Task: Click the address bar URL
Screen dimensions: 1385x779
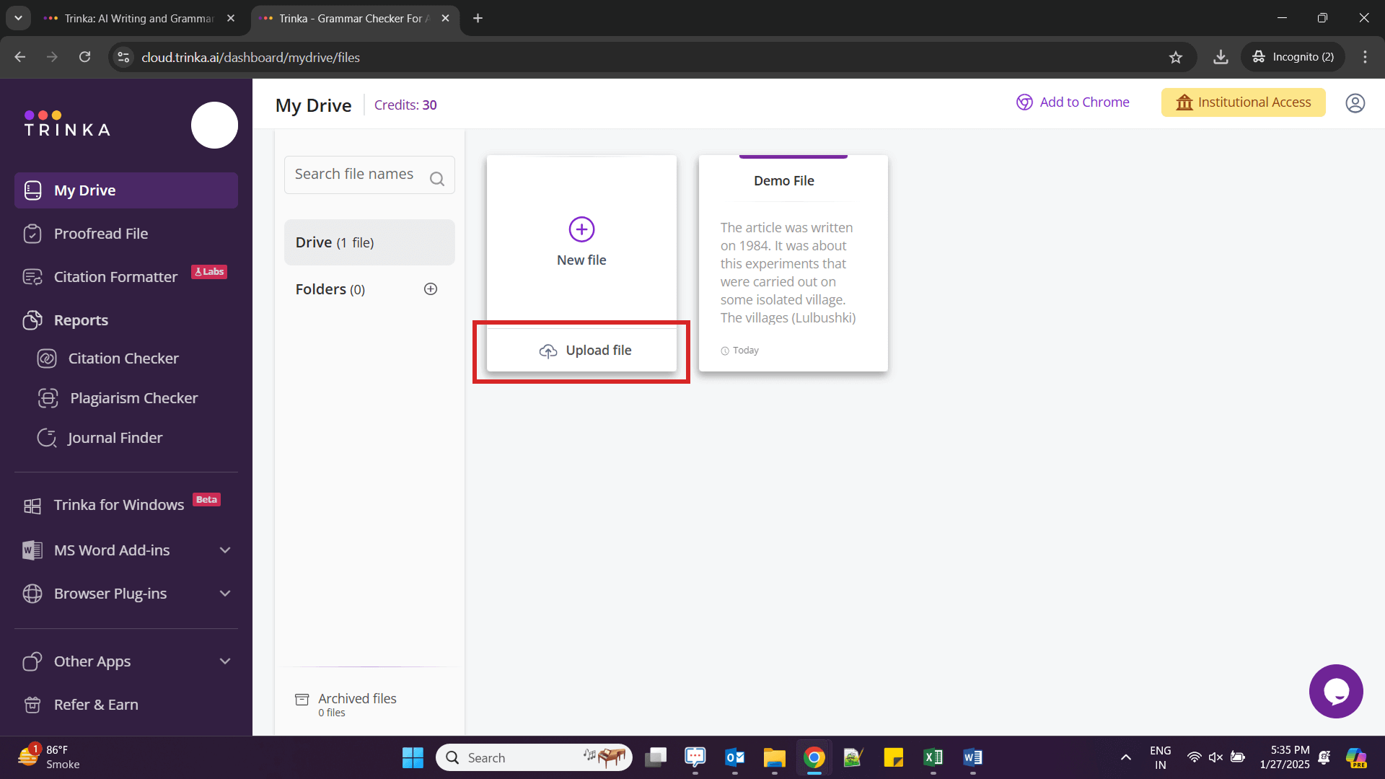Action: [x=250, y=57]
